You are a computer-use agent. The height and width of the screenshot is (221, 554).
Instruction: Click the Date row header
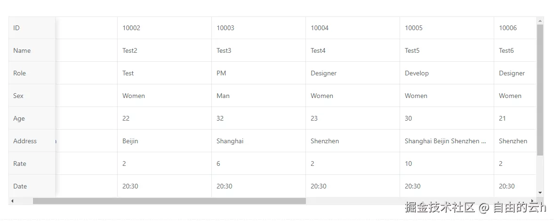tap(32, 186)
